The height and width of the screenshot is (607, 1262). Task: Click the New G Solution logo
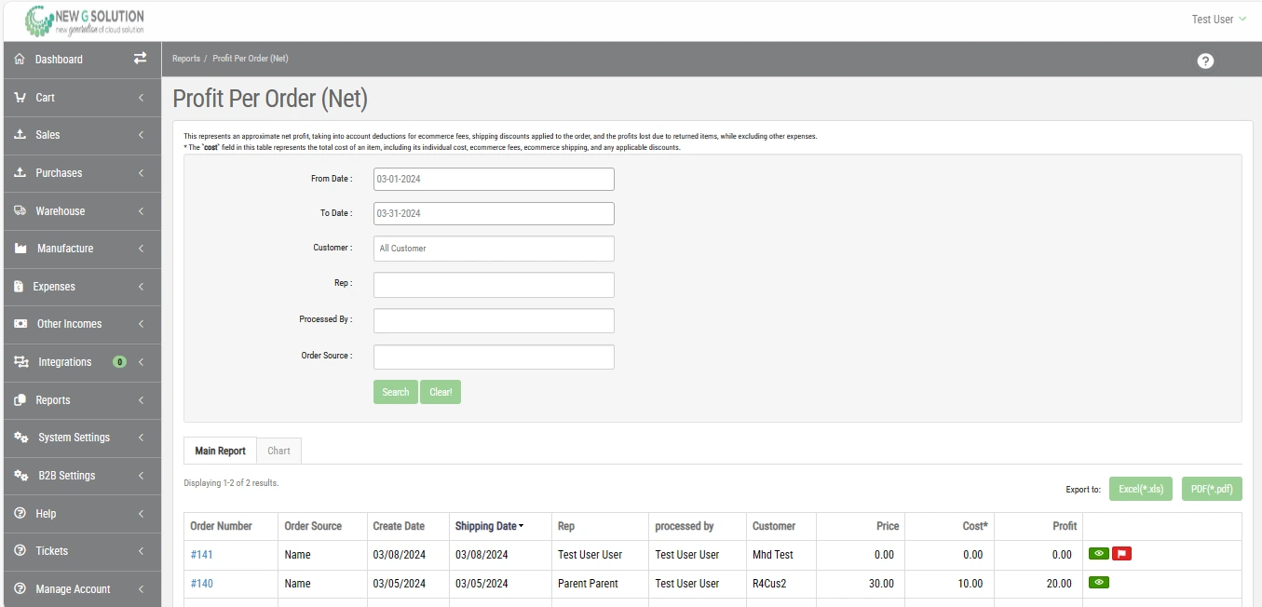tap(84, 20)
